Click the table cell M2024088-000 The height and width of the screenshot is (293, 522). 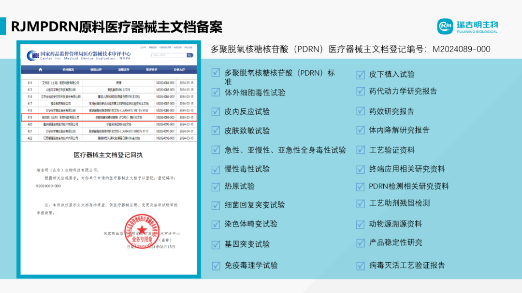click(165, 110)
